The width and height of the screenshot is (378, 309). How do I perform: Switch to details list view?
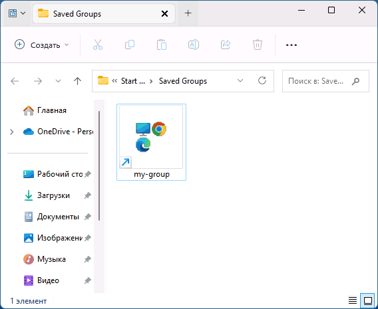353,300
